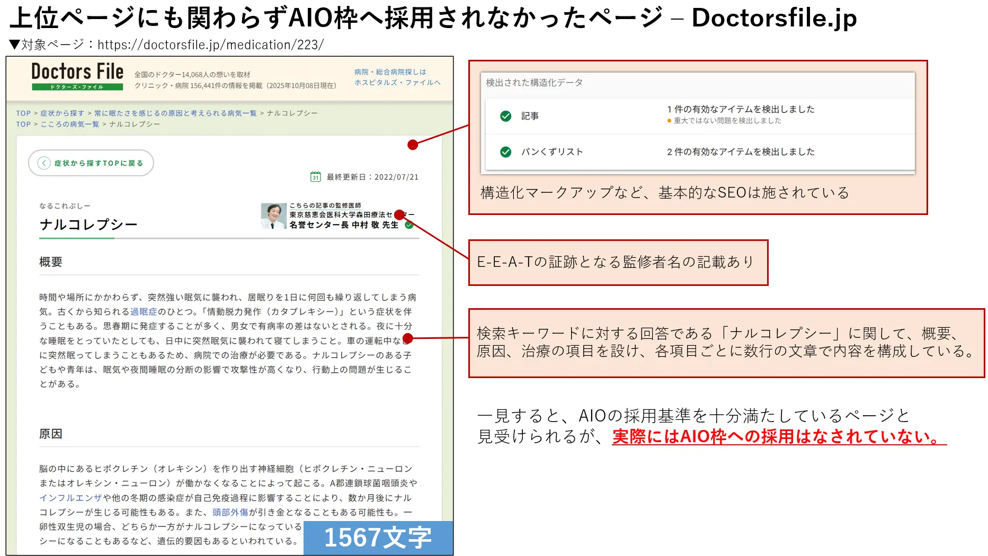Click the calendar icon beside 最終更新日
The image size is (988, 556).
(x=316, y=177)
